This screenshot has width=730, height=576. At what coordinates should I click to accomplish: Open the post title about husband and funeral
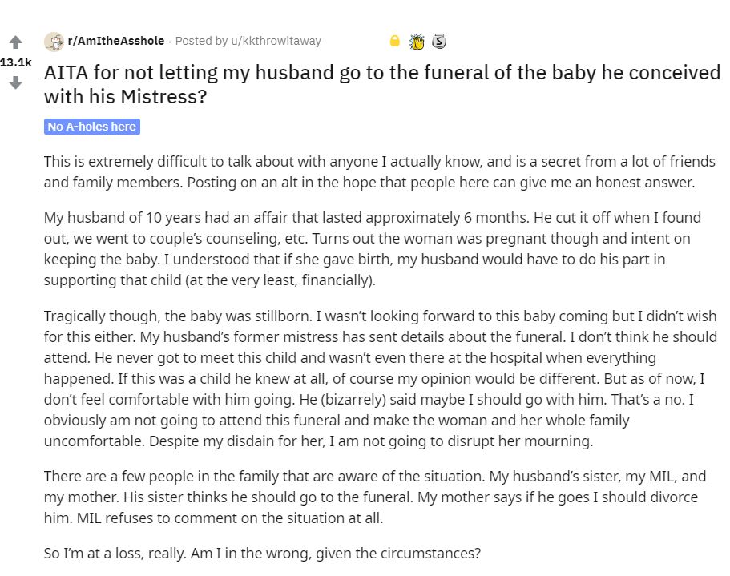click(x=381, y=84)
